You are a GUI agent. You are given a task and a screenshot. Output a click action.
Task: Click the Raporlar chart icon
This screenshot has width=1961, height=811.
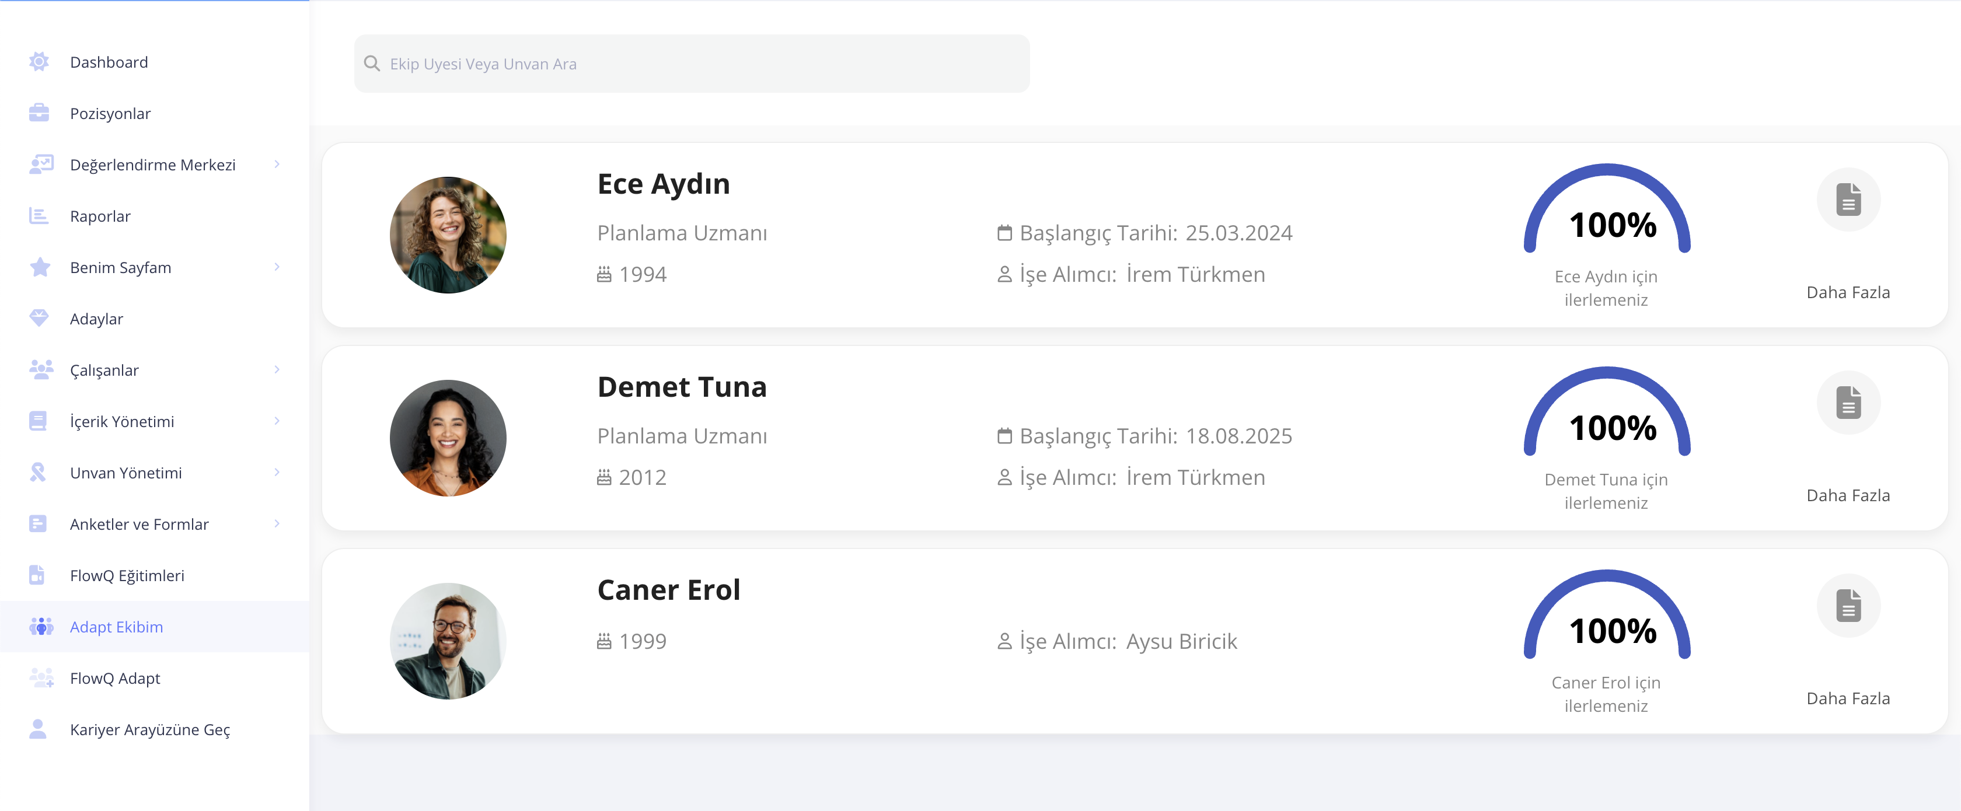[x=39, y=216]
